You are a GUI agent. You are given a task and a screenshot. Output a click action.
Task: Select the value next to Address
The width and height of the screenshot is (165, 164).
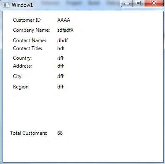tap(61, 66)
